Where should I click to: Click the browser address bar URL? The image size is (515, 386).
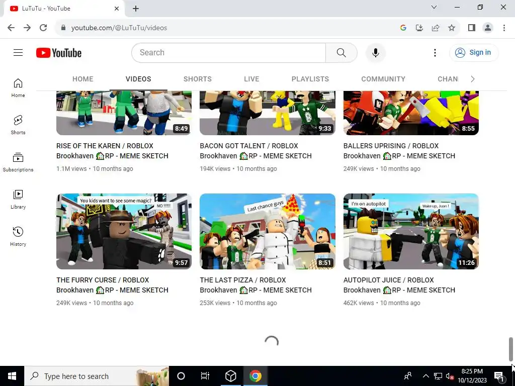click(x=119, y=28)
